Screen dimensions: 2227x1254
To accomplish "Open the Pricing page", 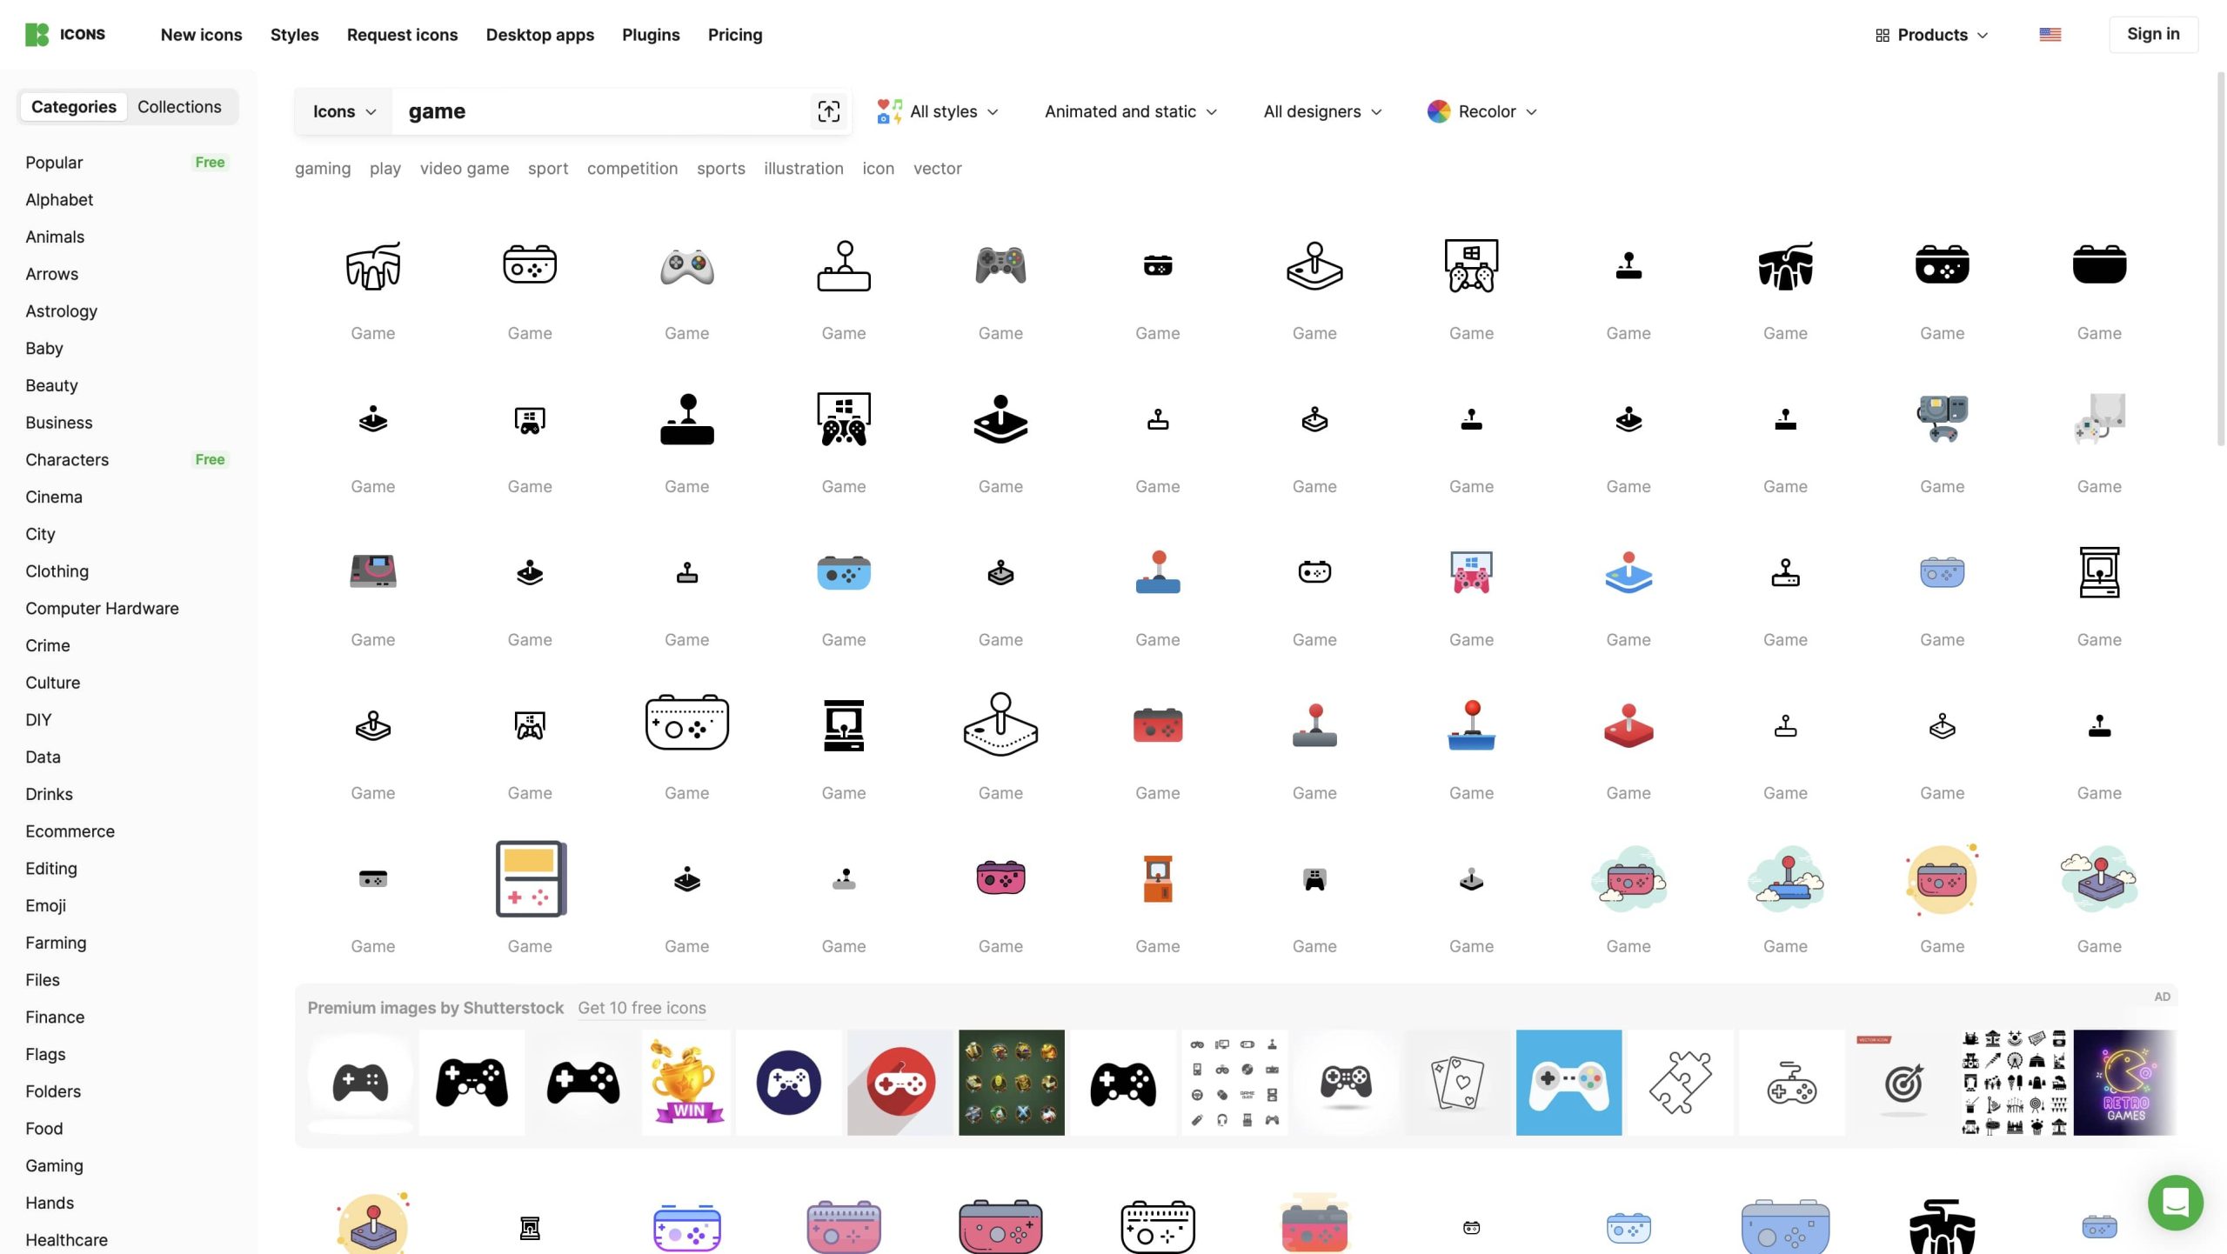I will [734, 35].
